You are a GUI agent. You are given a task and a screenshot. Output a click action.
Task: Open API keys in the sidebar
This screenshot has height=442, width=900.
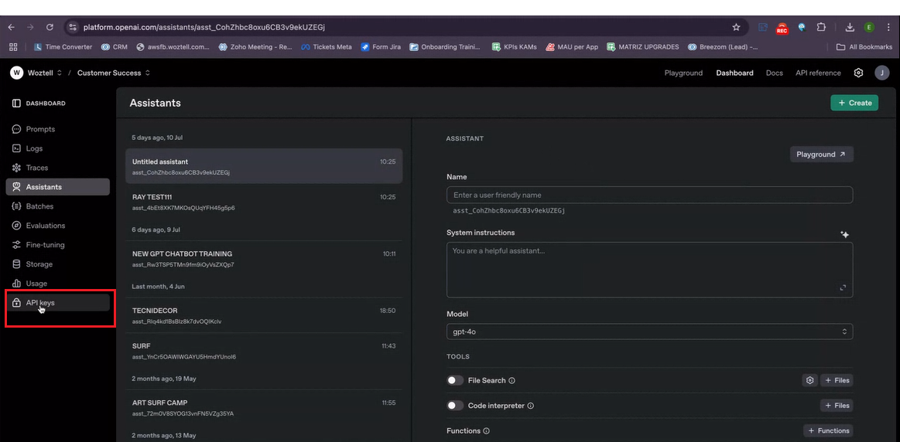coord(57,303)
